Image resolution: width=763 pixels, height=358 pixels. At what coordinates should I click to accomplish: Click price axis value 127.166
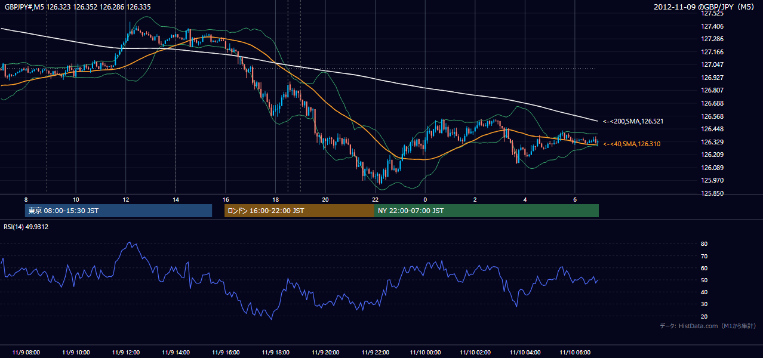point(712,52)
